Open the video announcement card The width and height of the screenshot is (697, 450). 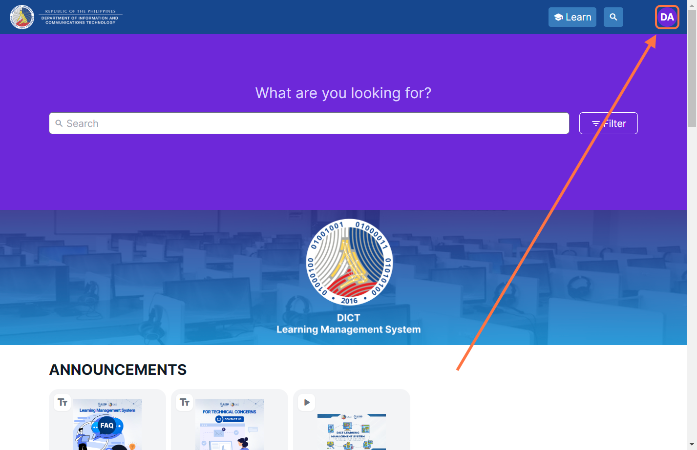pos(352,420)
